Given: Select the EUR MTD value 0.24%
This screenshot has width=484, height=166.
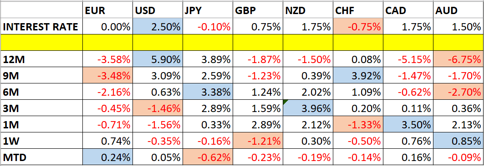Looking at the screenshot, I should pyautogui.click(x=107, y=157).
